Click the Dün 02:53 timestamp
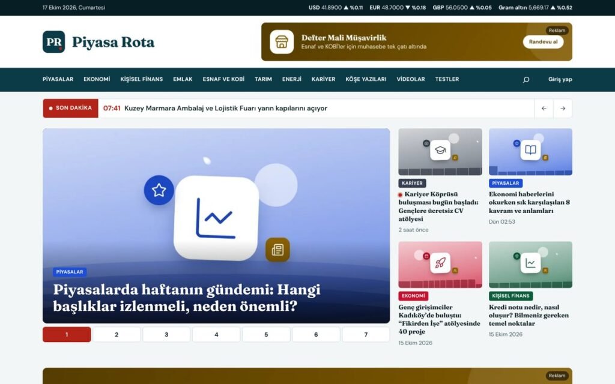The width and height of the screenshot is (615, 384). point(502,222)
